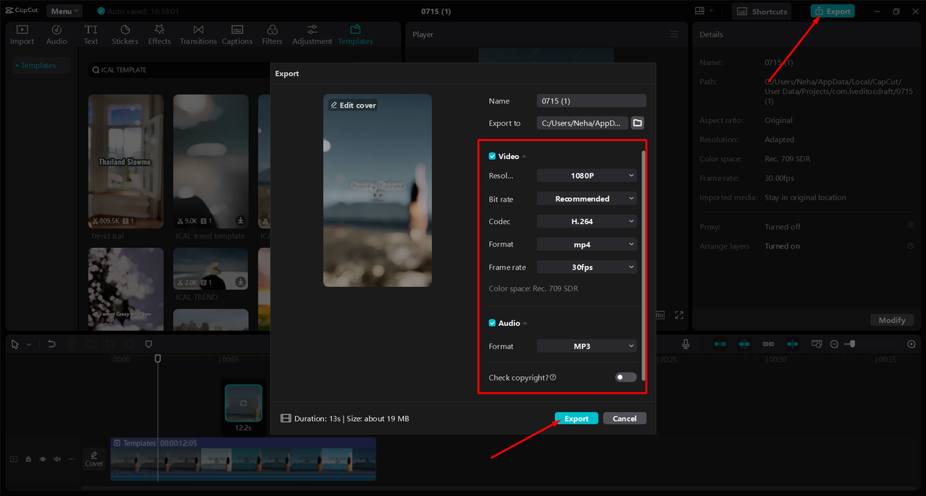
Task: Open the pointer tool mode dropdown
Action: 29,345
